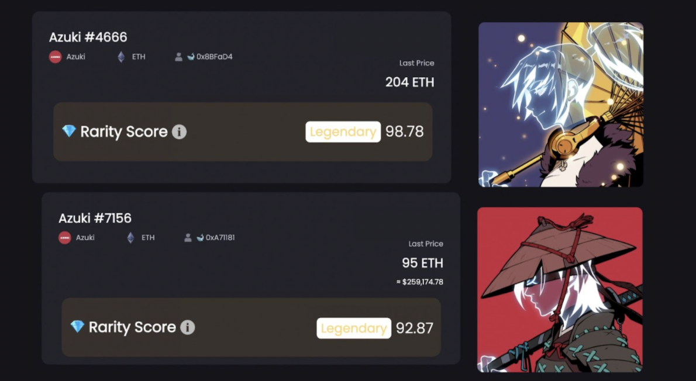Click the info icon beside Azuki #7156 Rarity Score

point(187,327)
